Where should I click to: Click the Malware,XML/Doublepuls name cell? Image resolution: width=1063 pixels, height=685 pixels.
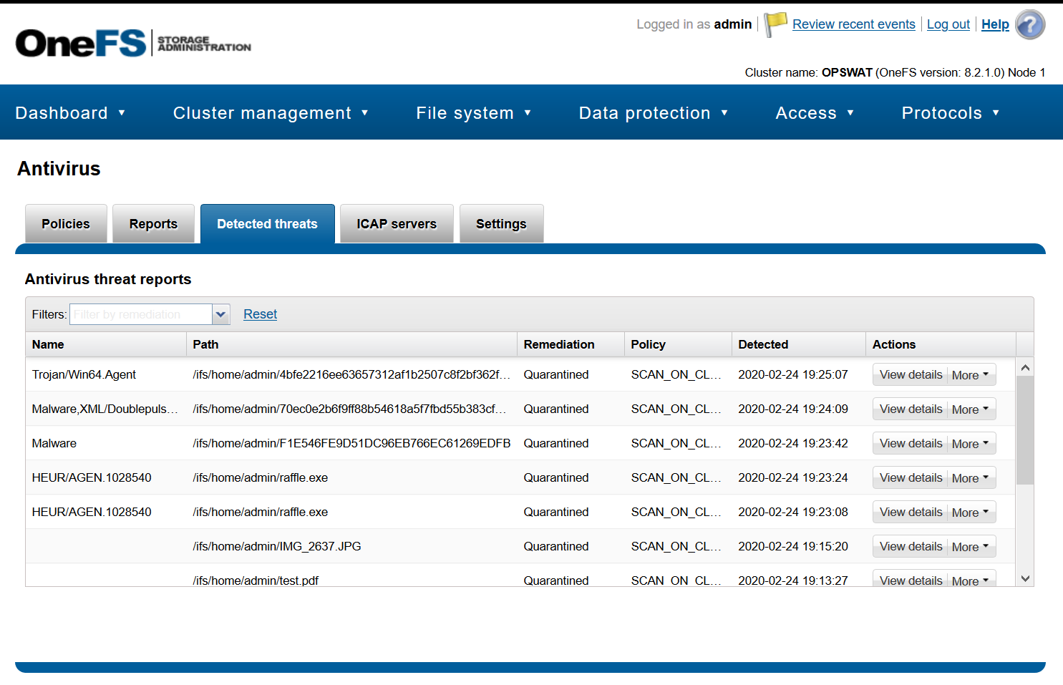click(x=105, y=409)
